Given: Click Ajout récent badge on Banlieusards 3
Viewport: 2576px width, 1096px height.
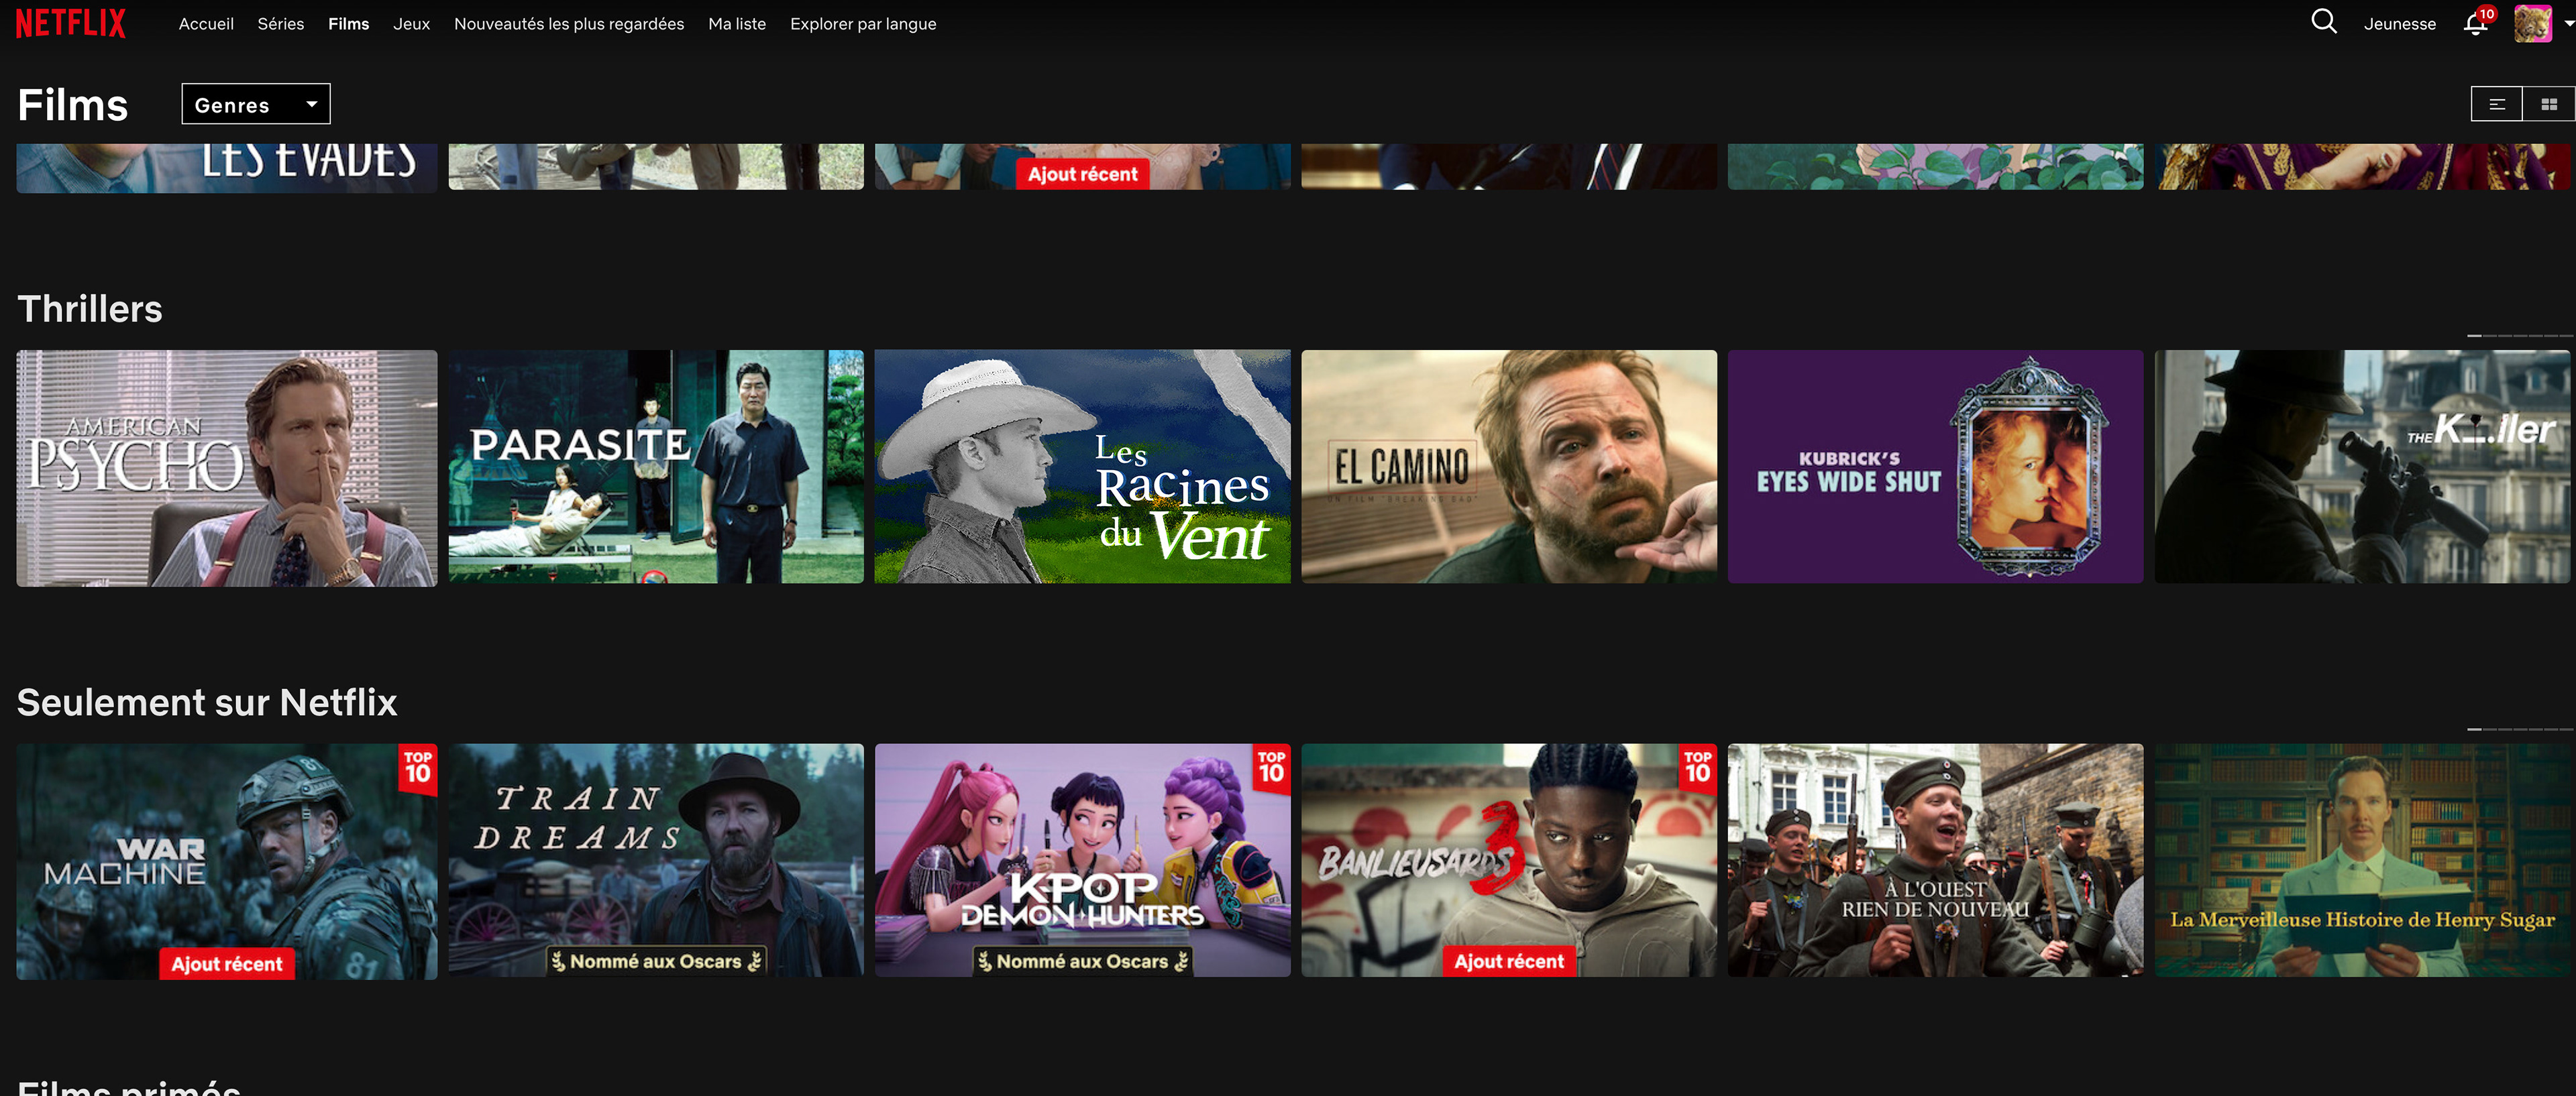Looking at the screenshot, I should pyautogui.click(x=1508, y=961).
